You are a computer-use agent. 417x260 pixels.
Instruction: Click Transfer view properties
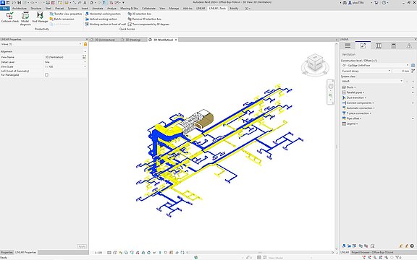click(66, 14)
